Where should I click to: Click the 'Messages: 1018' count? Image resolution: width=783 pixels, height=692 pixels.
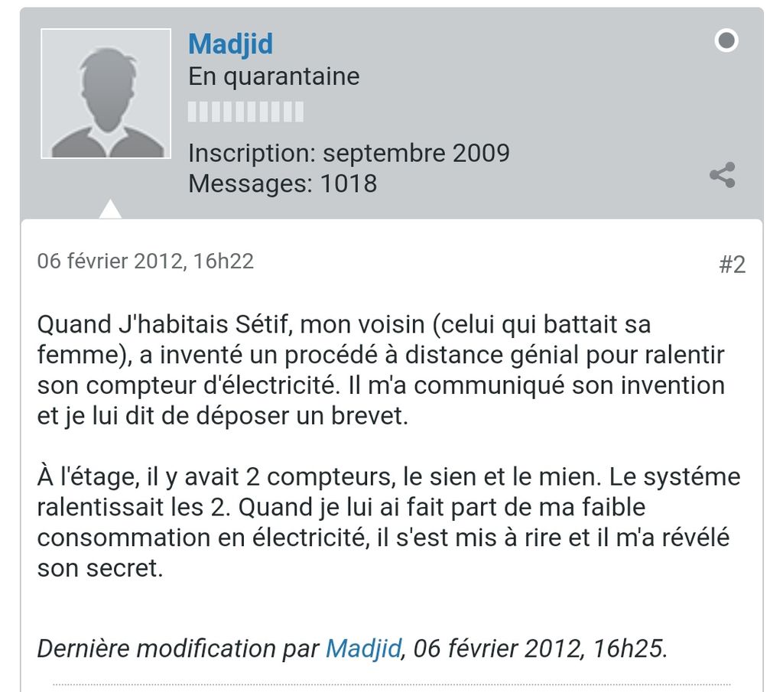click(282, 184)
